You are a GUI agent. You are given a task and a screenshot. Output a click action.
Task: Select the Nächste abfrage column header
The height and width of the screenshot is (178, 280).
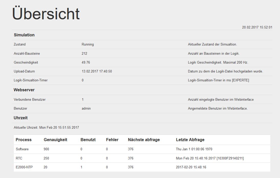[x=144, y=140]
